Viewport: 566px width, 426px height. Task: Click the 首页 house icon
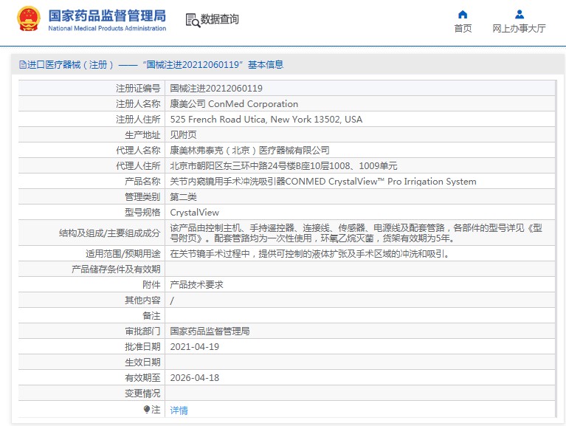point(463,14)
